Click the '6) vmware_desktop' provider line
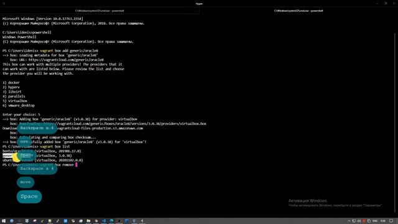Screen dimensions: 398x224 19,105
